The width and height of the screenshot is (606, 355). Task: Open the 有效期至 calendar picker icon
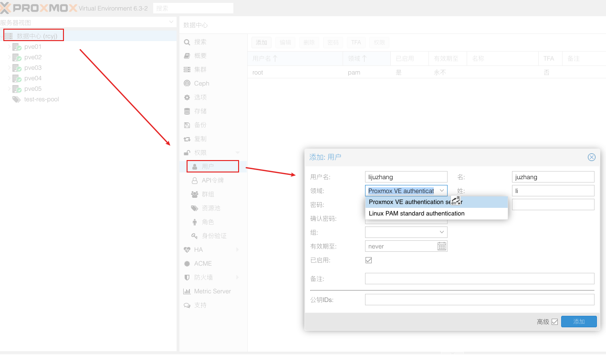click(442, 246)
